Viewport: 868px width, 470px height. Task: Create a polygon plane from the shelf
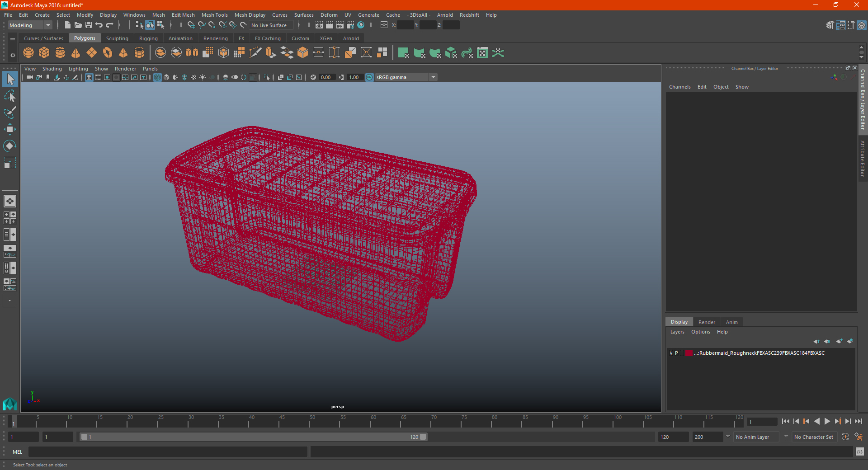[x=92, y=53]
